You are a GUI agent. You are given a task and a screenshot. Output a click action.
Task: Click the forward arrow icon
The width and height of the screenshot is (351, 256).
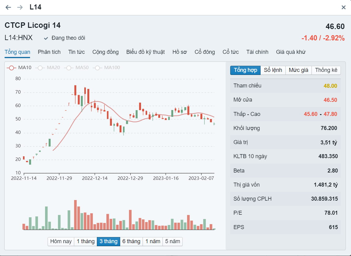[x=20, y=7]
